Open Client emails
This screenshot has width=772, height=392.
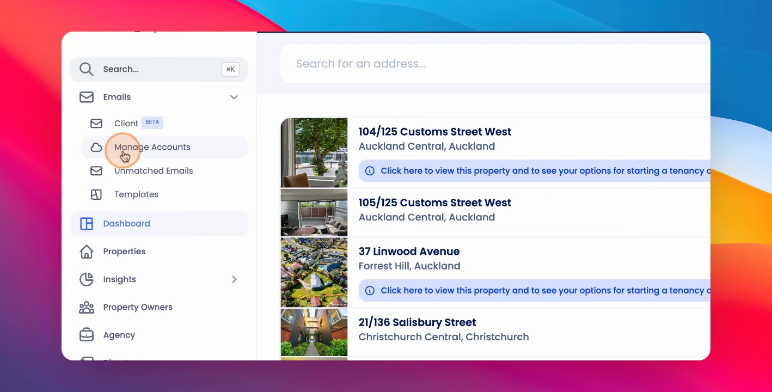[164, 124]
